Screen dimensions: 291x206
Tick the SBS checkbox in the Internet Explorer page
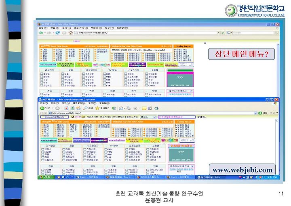[105, 154]
